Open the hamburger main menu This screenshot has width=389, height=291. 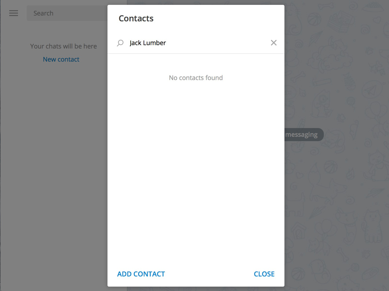[x=14, y=13]
